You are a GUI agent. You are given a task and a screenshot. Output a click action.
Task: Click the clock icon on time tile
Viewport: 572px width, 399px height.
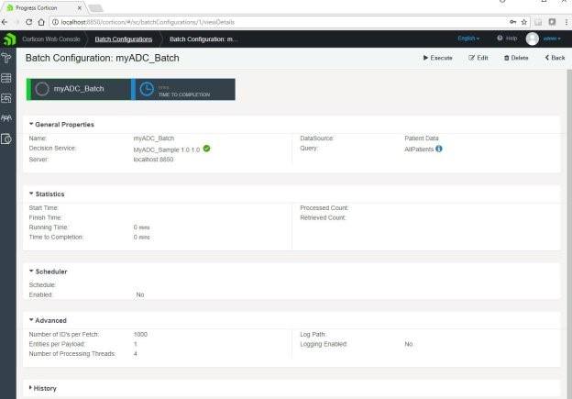point(148,89)
